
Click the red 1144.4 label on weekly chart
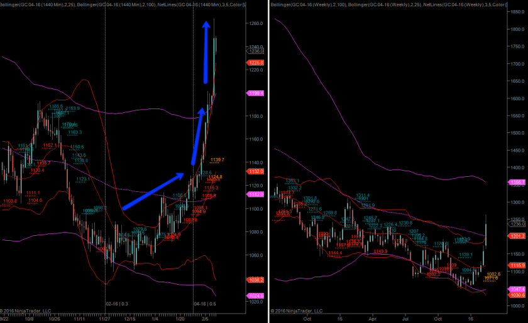click(336, 253)
